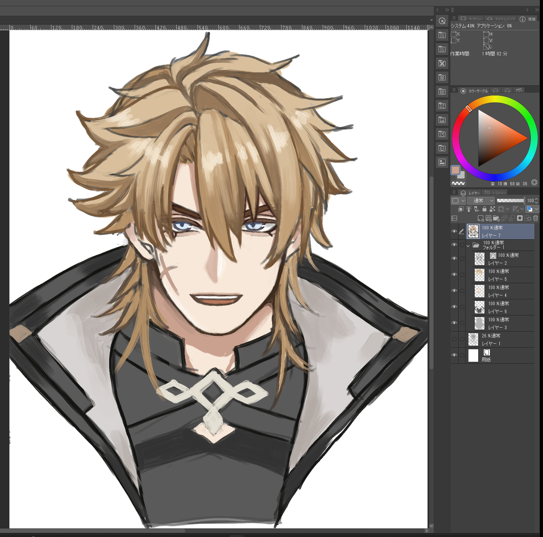Show the hidden レイヤー 1 at 26%
The height and width of the screenshot is (537, 543).
pos(454,339)
